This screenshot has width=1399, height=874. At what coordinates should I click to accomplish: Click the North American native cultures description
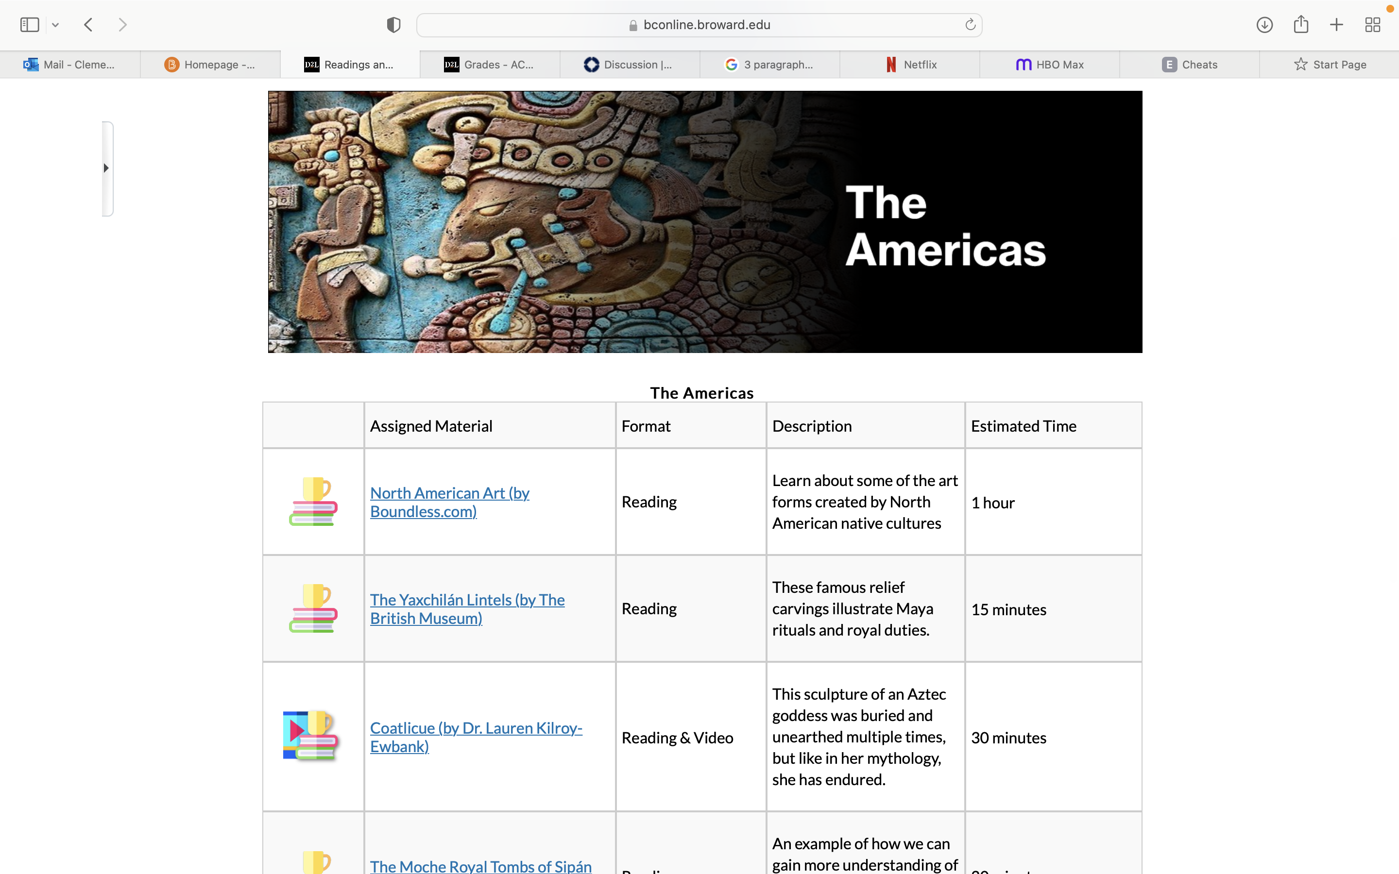(865, 502)
